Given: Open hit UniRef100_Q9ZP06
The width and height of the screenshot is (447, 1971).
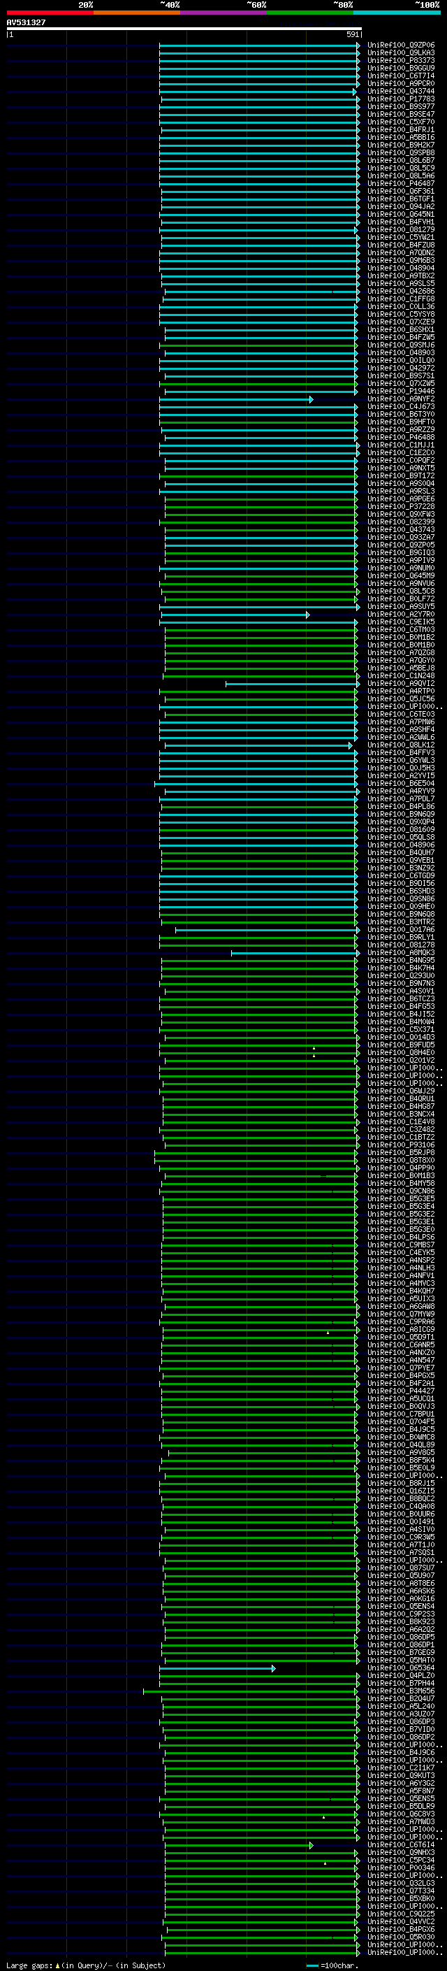Looking at the screenshot, I should pos(401,45).
